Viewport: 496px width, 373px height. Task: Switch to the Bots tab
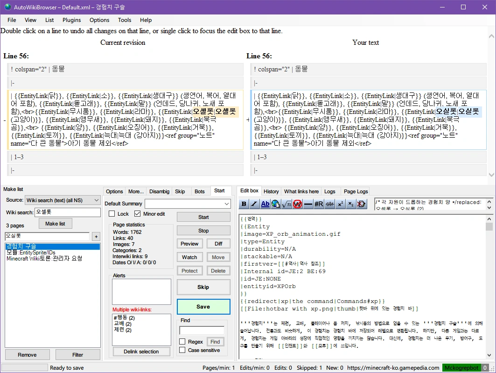(200, 191)
